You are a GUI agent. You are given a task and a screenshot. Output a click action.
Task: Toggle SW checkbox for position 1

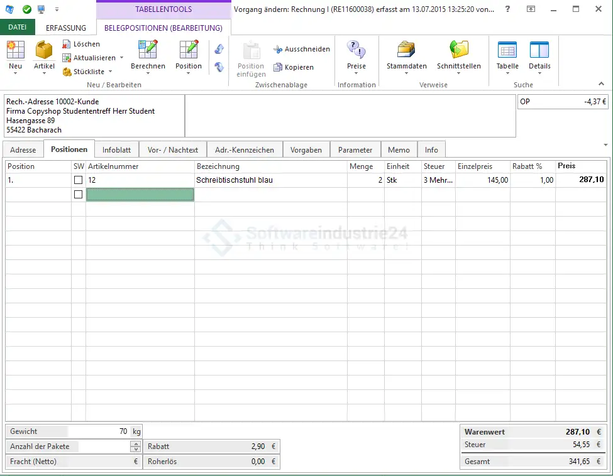(x=78, y=180)
